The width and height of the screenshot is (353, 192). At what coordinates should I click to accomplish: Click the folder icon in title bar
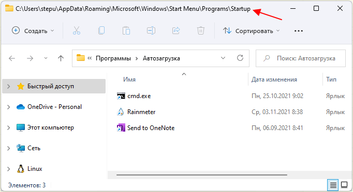[9, 8]
